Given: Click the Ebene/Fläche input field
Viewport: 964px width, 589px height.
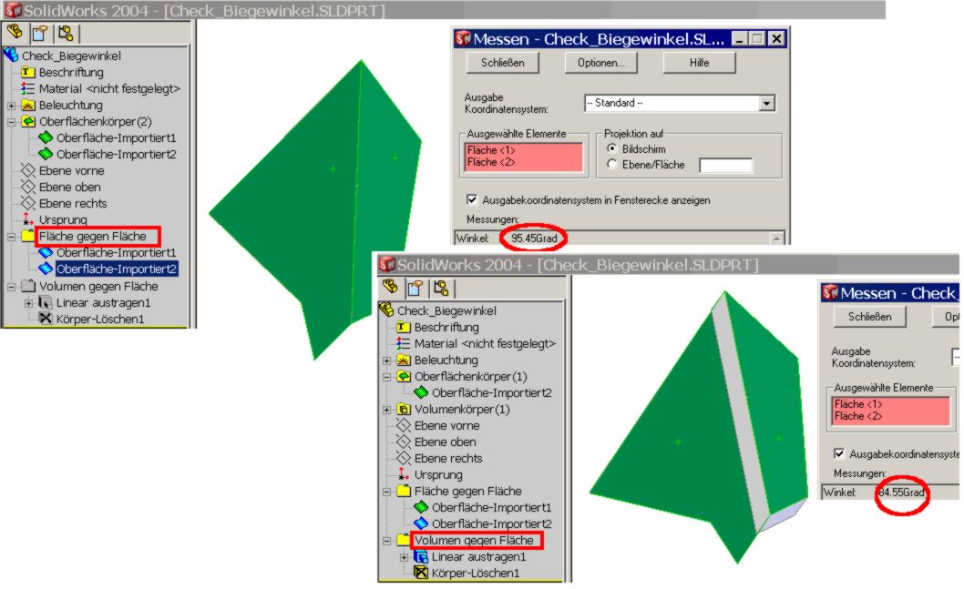Looking at the screenshot, I should (x=726, y=165).
